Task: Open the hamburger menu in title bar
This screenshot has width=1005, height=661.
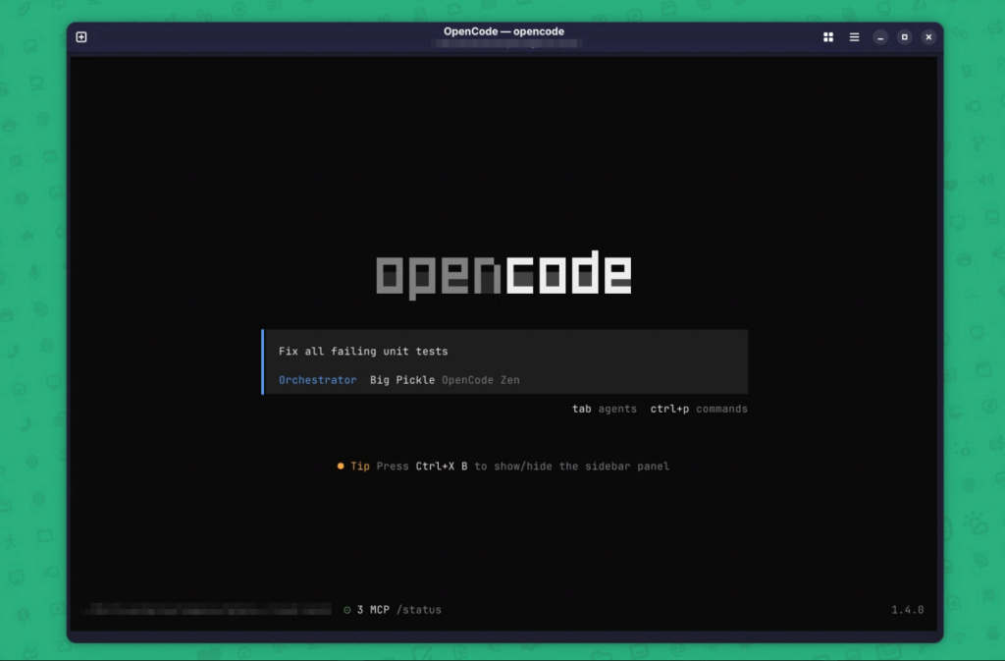Action: coord(854,37)
